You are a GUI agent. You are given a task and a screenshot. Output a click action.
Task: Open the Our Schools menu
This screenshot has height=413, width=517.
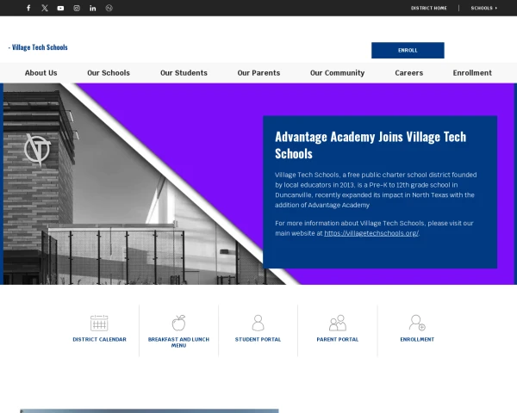click(109, 73)
